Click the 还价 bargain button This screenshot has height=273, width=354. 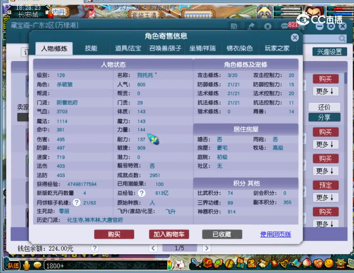(324, 107)
